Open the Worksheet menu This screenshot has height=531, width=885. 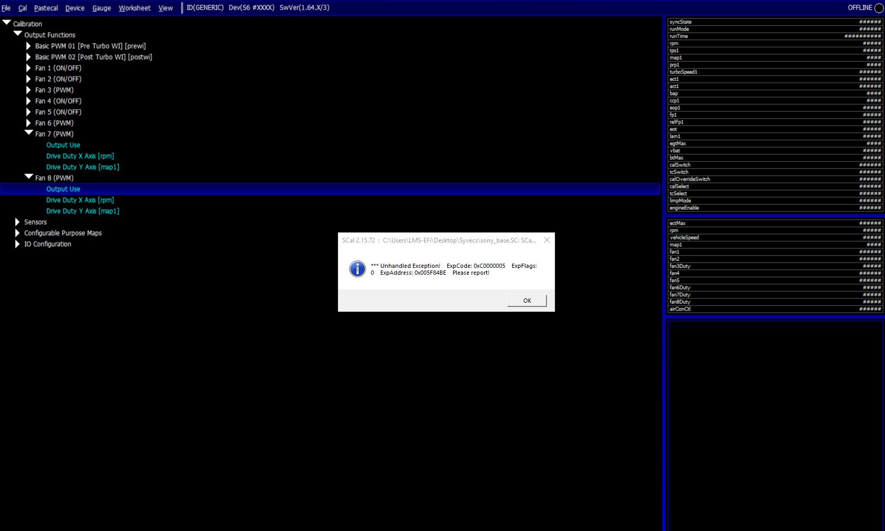pos(134,8)
